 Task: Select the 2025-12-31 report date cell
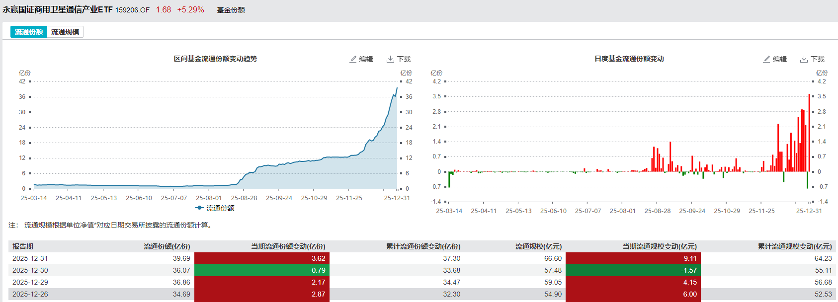point(30,258)
